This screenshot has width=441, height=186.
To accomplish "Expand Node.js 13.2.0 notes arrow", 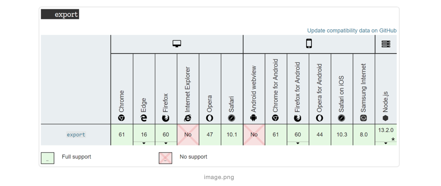I will pyautogui.click(x=386, y=143).
